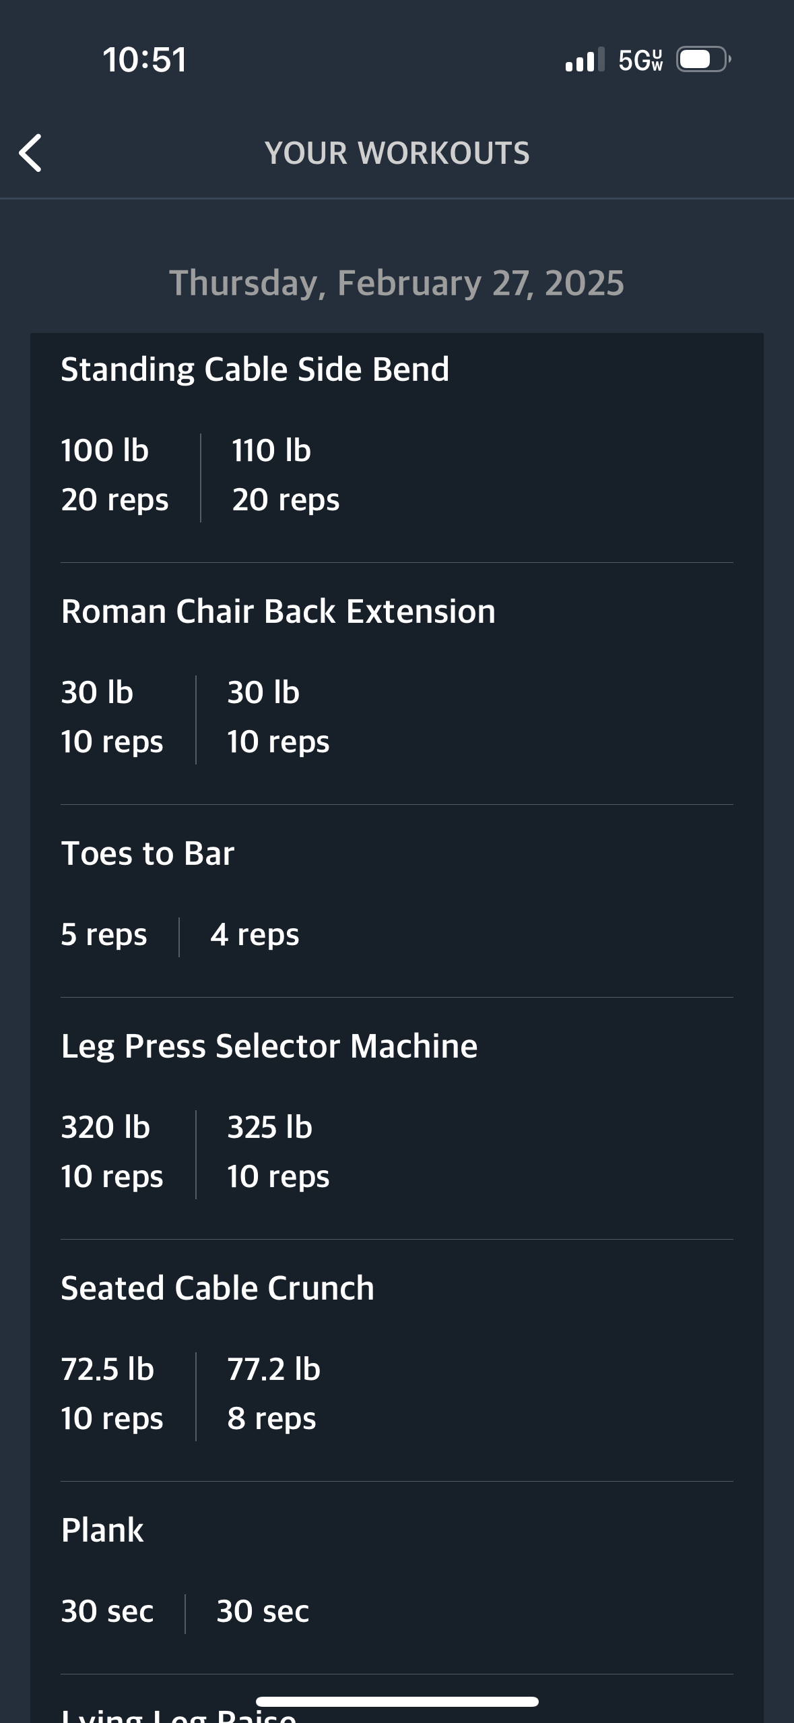794x1723 pixels.
Task: Tap the back arrow icon
Action: 30,153
